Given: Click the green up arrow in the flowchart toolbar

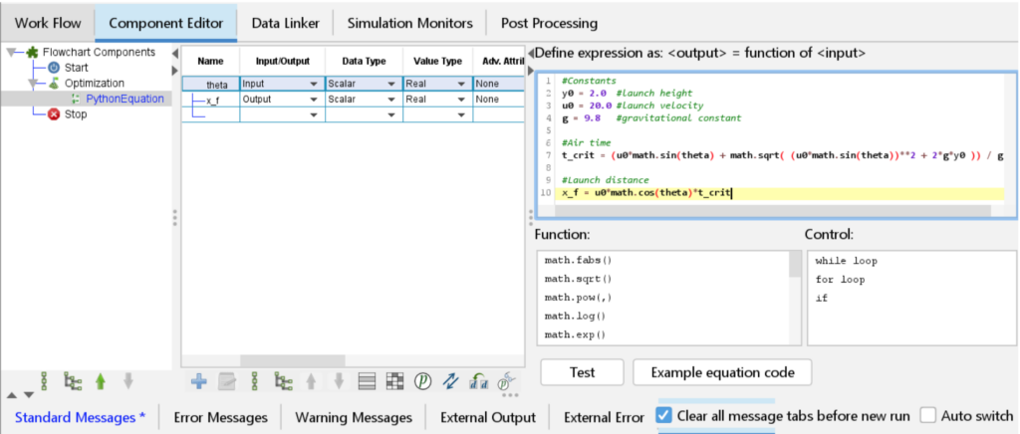Looking at the screenshot, I should pos(101,380).
